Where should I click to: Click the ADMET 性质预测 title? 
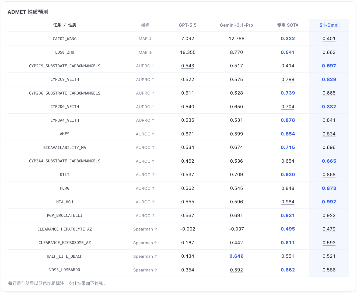coord(28,12)
